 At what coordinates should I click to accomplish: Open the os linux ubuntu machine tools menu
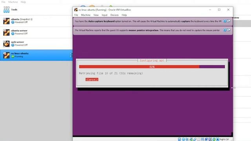click(x=71, y=55)
